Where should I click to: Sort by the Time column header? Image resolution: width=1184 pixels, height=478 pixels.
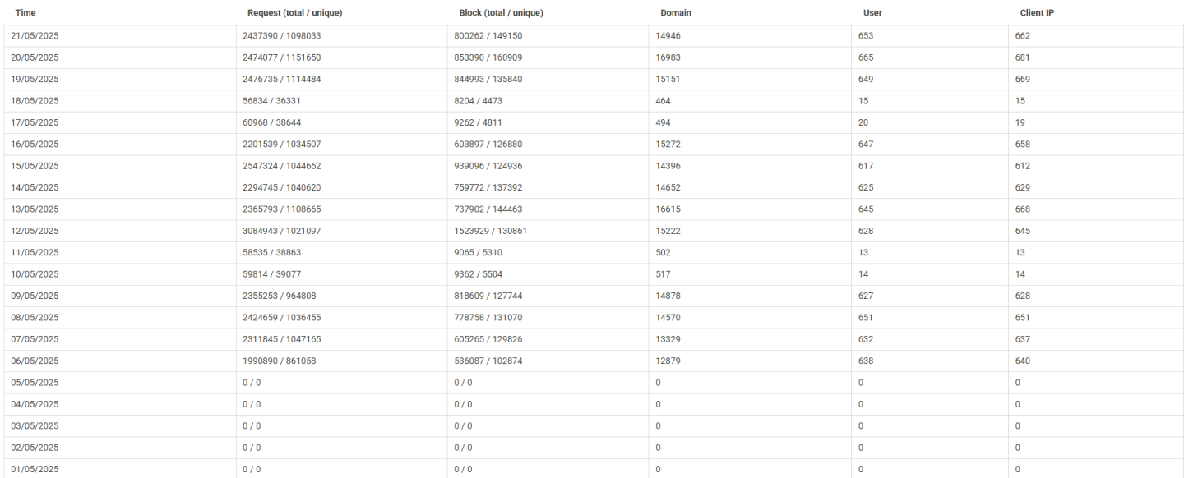click(25, 13)
